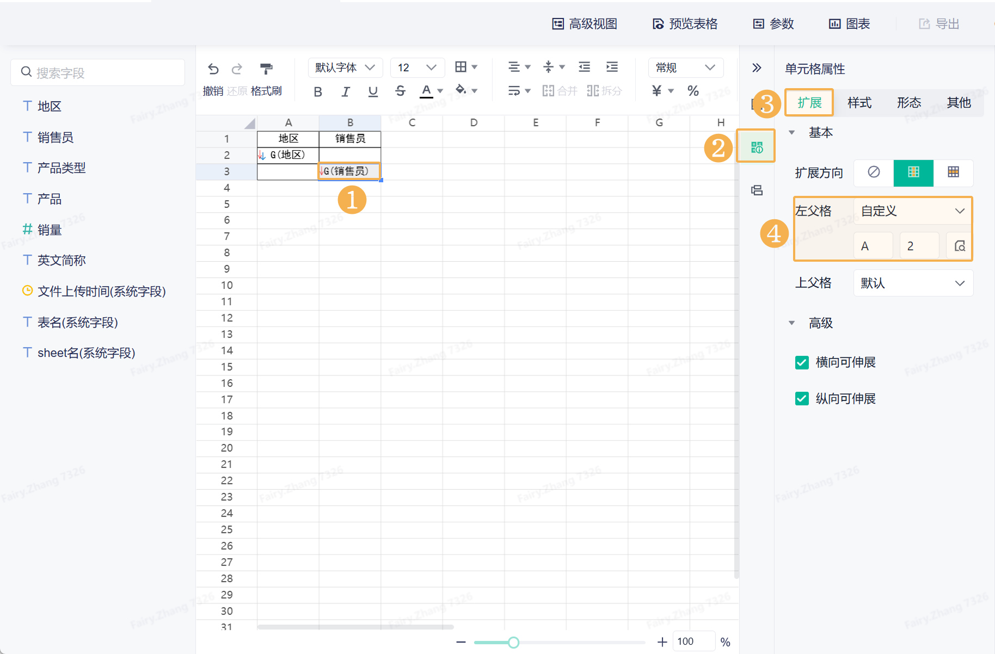Increase the cell indent
This screenshot has height=654, width=995.
click(612, 67)
